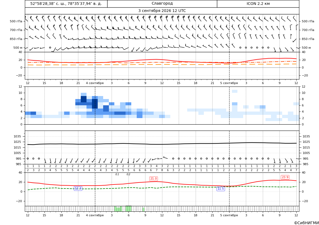Click the ICON 2.2 км model label
319x225 pixels.
click(258, 4)
